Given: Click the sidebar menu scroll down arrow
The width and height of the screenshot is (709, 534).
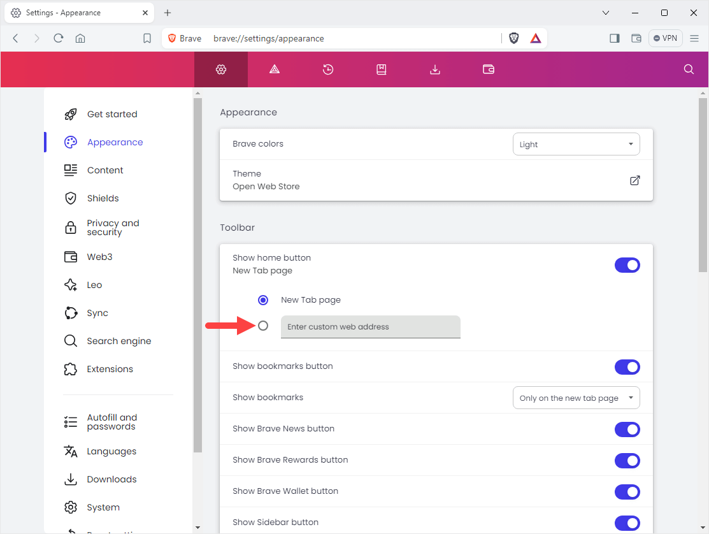Looking at the screenshot, I should pyautogui.click(x=197, y=527).
